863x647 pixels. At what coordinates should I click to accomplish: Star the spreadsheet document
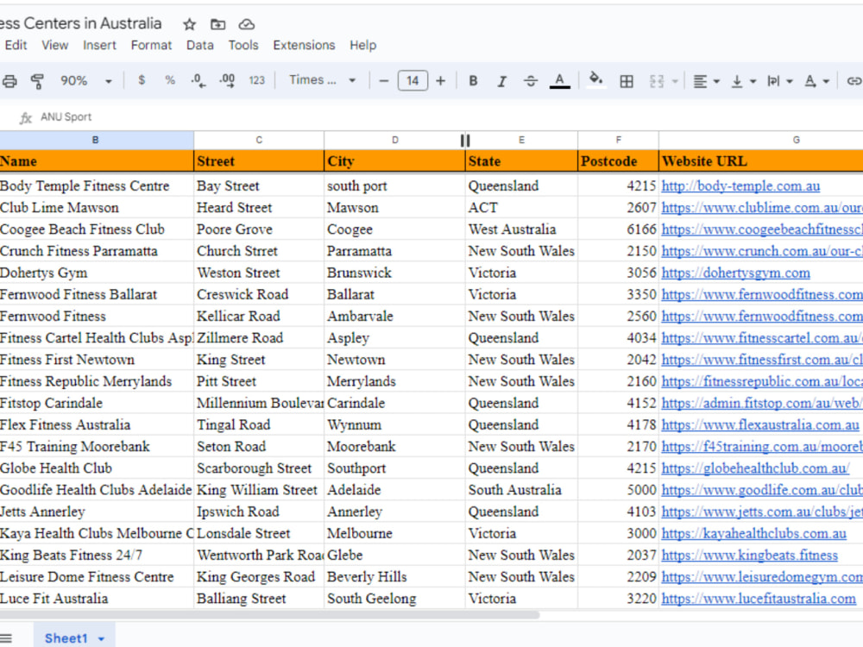189,24
